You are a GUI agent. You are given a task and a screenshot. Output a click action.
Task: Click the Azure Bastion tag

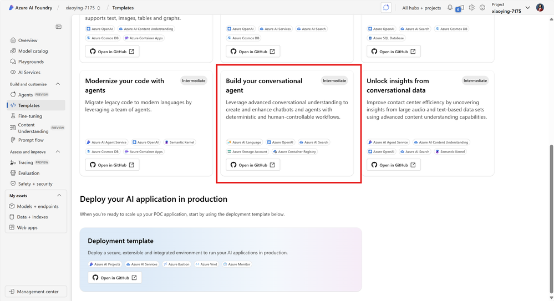pyautogui.click(x=176, y=264)
